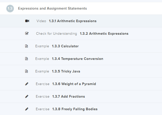Screen dimensions: 162x115
Task: Click the 'Video' type label
Action: pos(41,21)
